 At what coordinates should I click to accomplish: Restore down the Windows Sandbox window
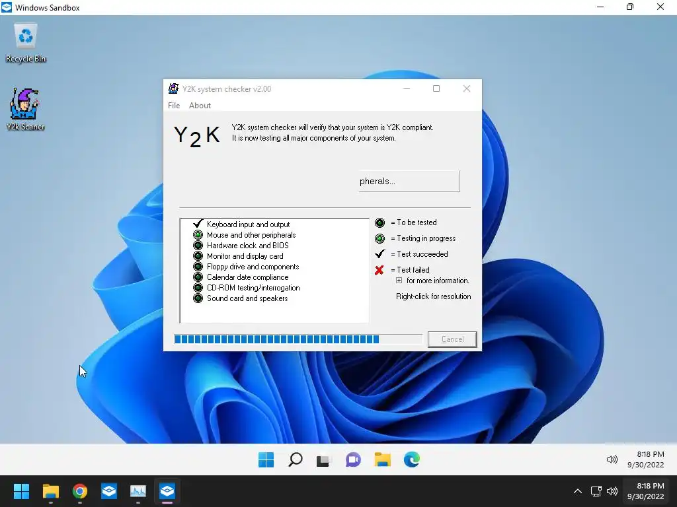(x=630, y=7)
